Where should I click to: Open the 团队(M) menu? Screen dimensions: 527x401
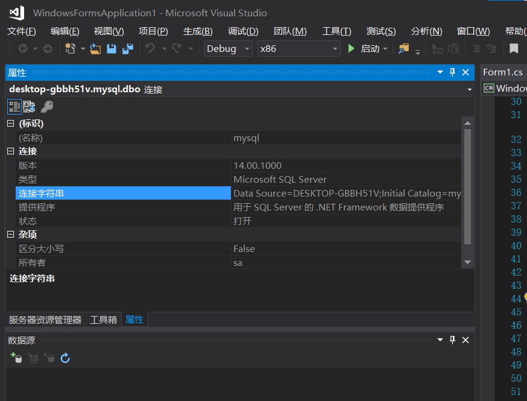coord(290,31)
